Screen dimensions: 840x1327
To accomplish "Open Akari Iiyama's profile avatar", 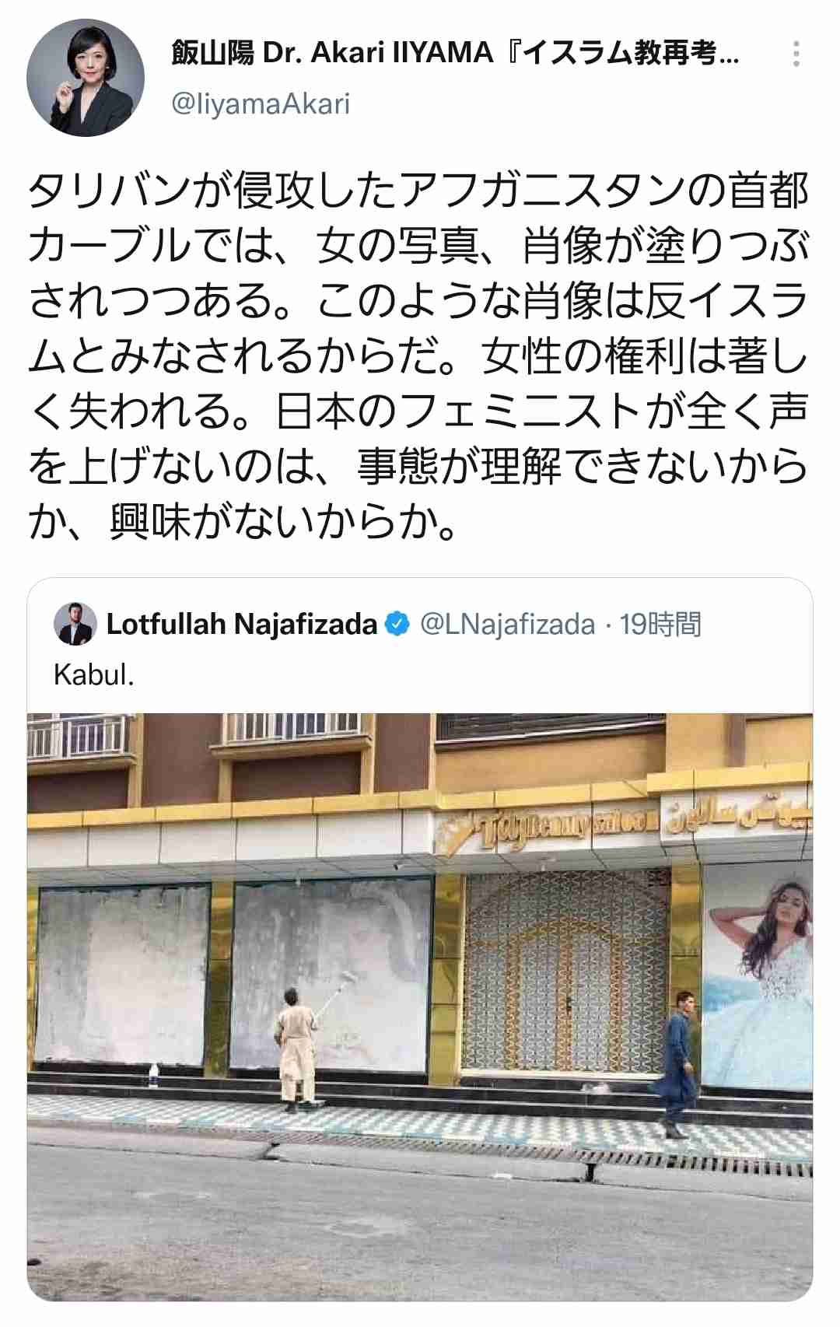I will click(x=85, y=78).
